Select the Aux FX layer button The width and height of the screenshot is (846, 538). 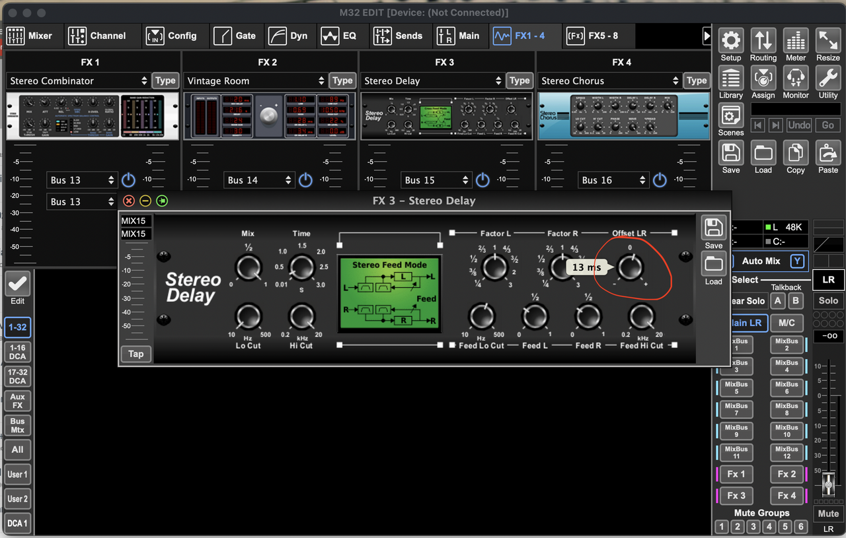[x=17, y=401]
